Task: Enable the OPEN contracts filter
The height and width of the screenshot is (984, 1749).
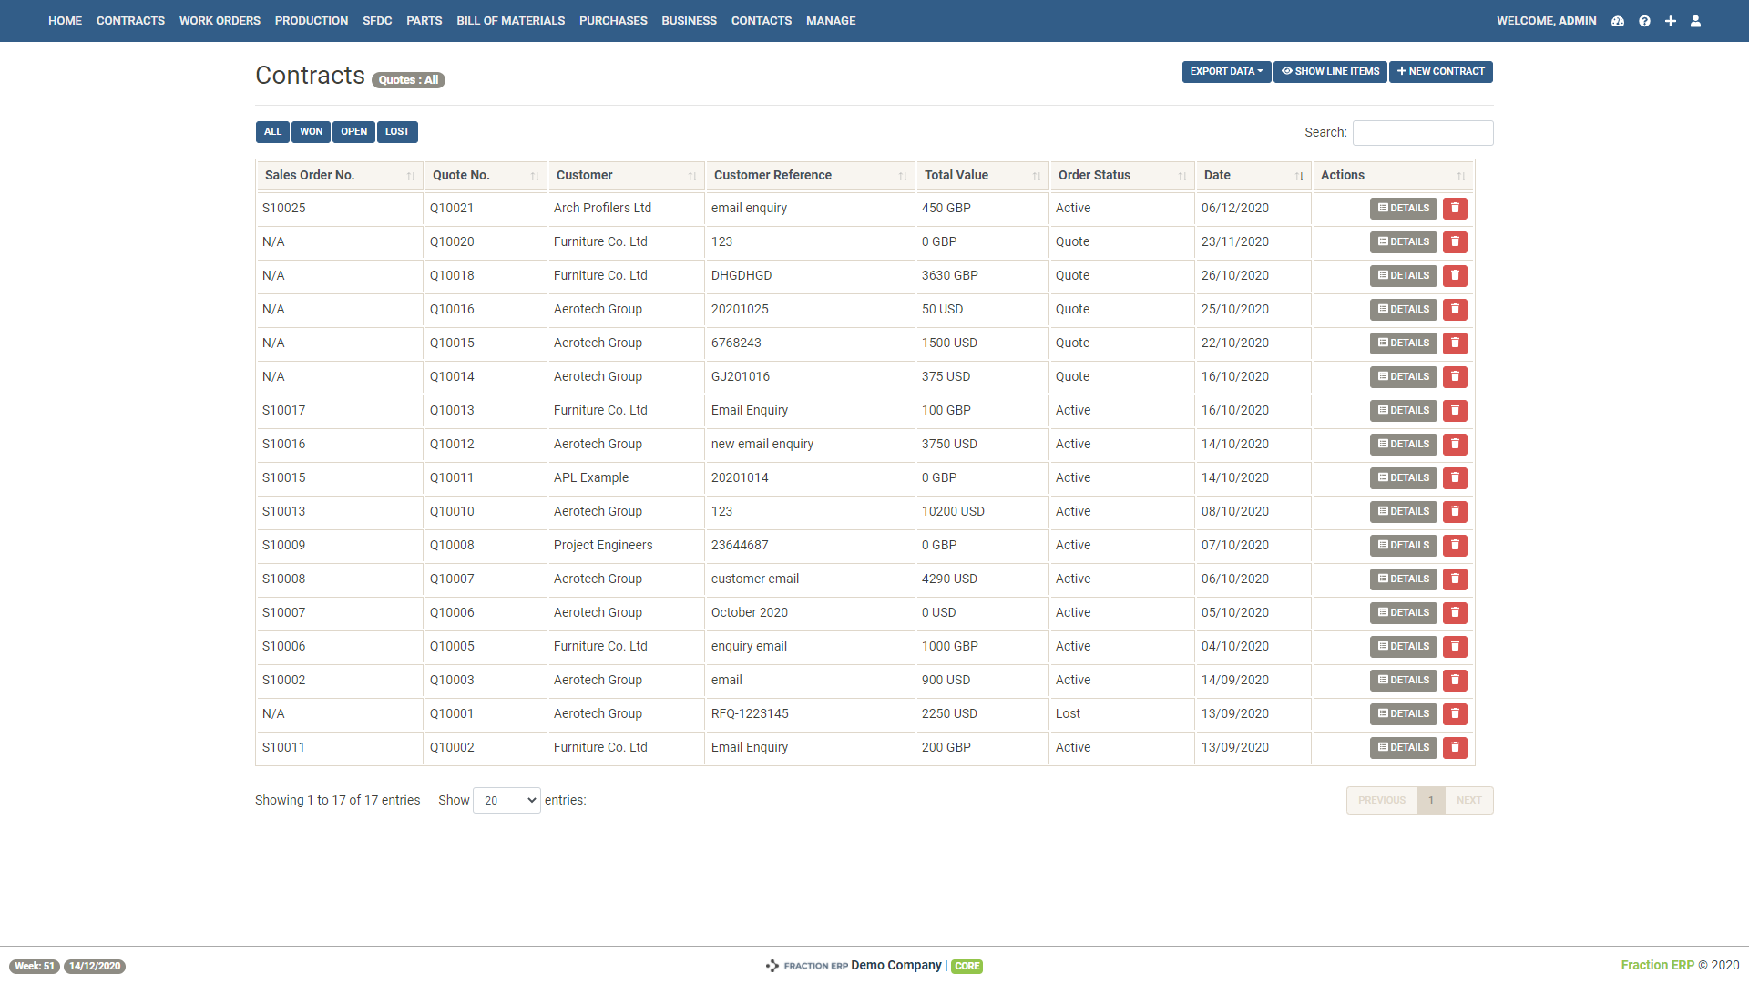Action: click(353, 131)
